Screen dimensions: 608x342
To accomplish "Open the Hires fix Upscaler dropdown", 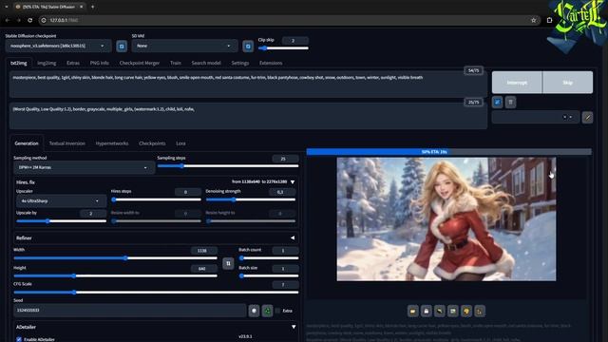I will [x=60, y=200].
